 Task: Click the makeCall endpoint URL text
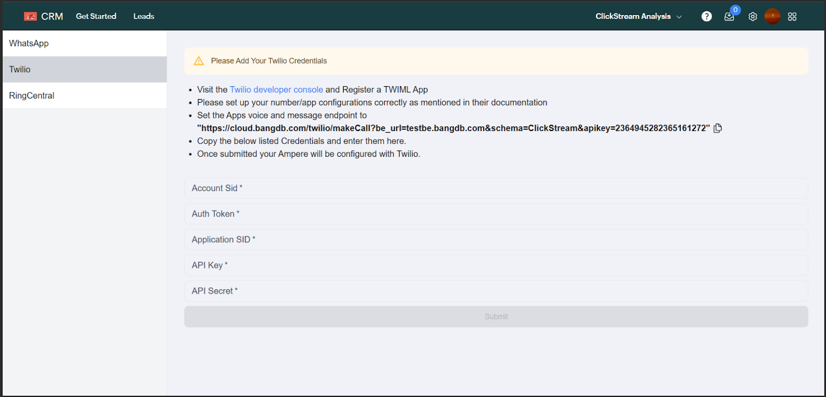click(x=454, y=128)
